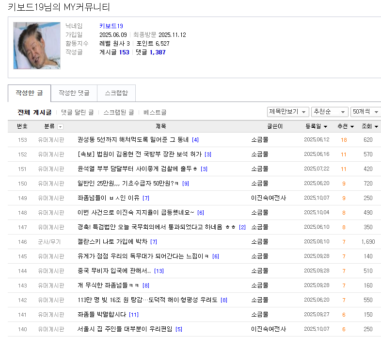Click the nickname link 키보드19
The height and width of the screenshot is (338, 381).
[111, 26]
